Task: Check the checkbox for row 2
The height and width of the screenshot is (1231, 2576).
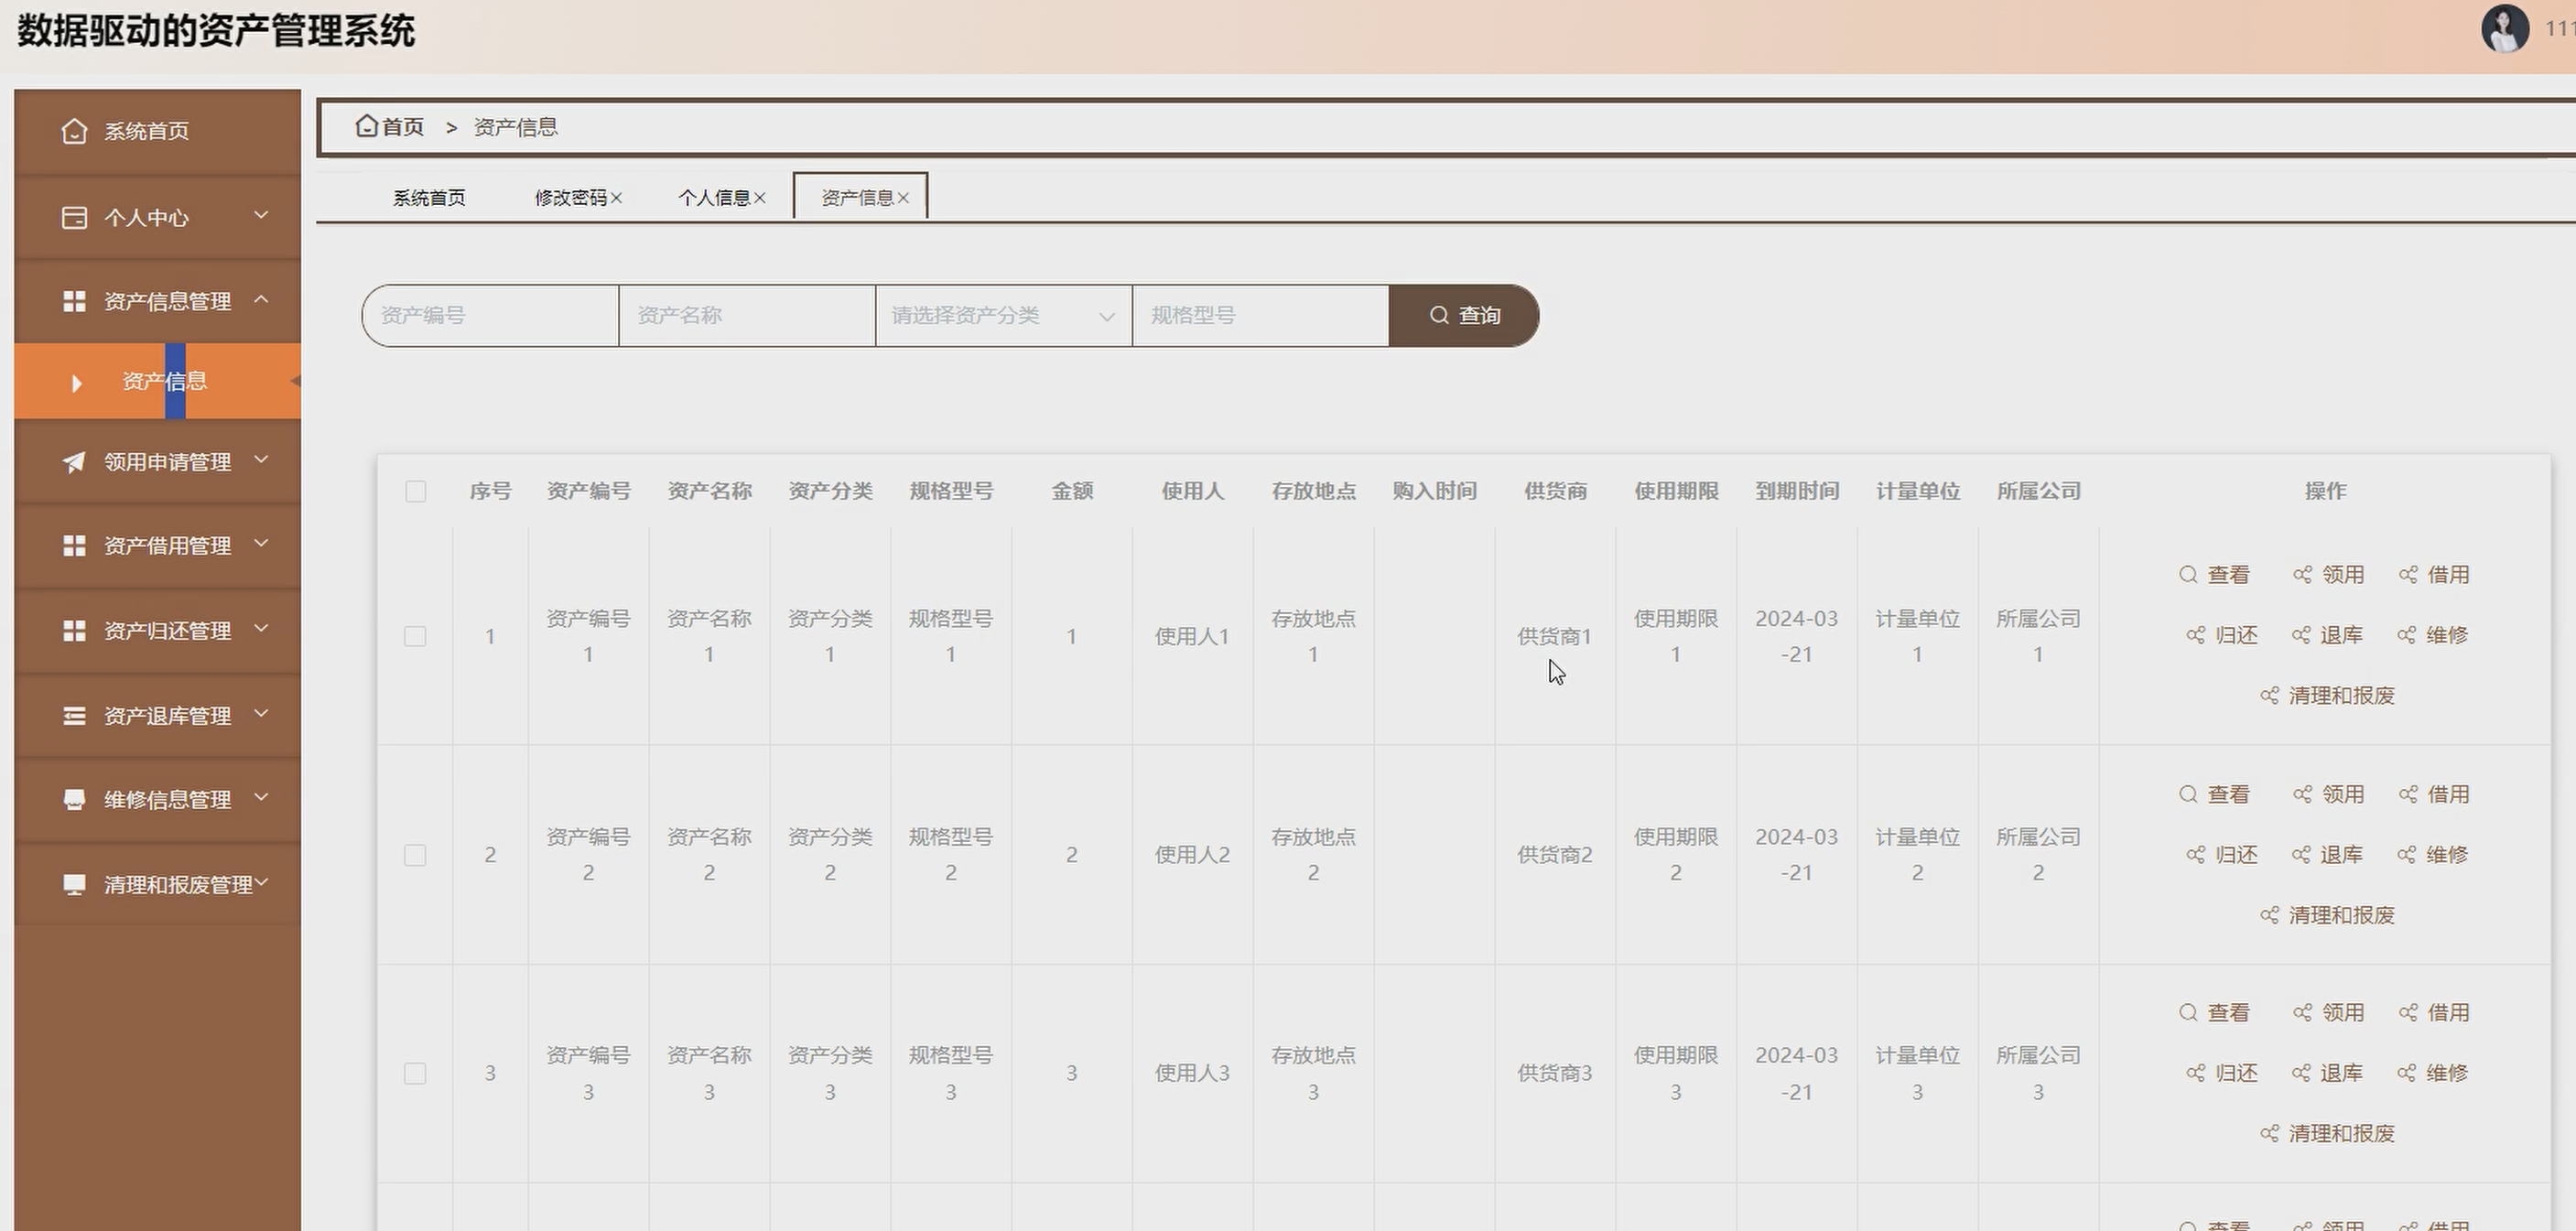Action: 415,855
